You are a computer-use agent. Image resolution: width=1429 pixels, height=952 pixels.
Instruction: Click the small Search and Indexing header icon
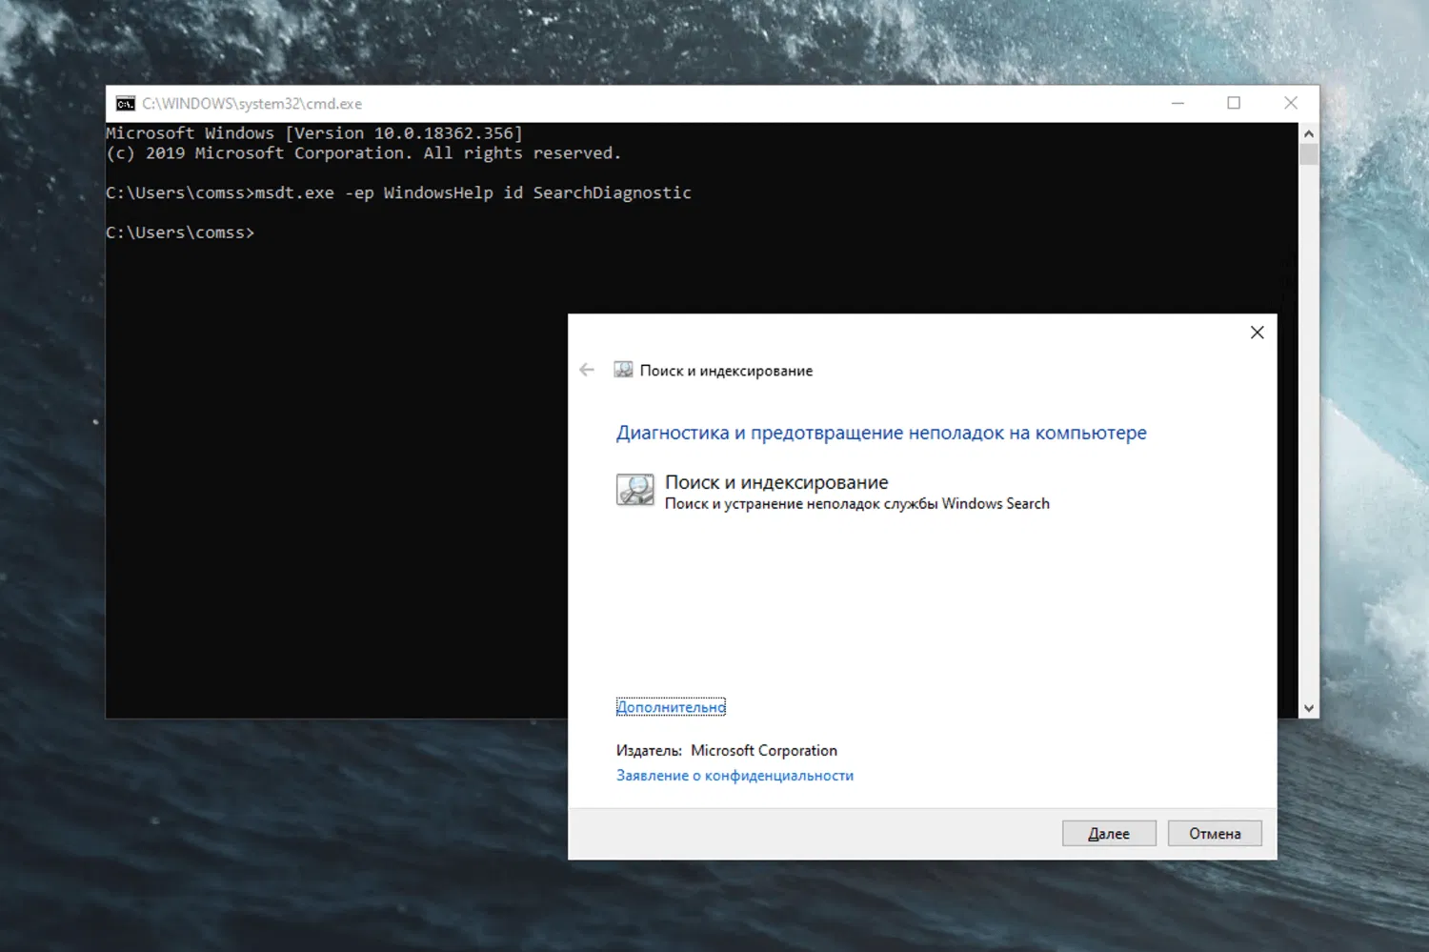pos(623,370)
